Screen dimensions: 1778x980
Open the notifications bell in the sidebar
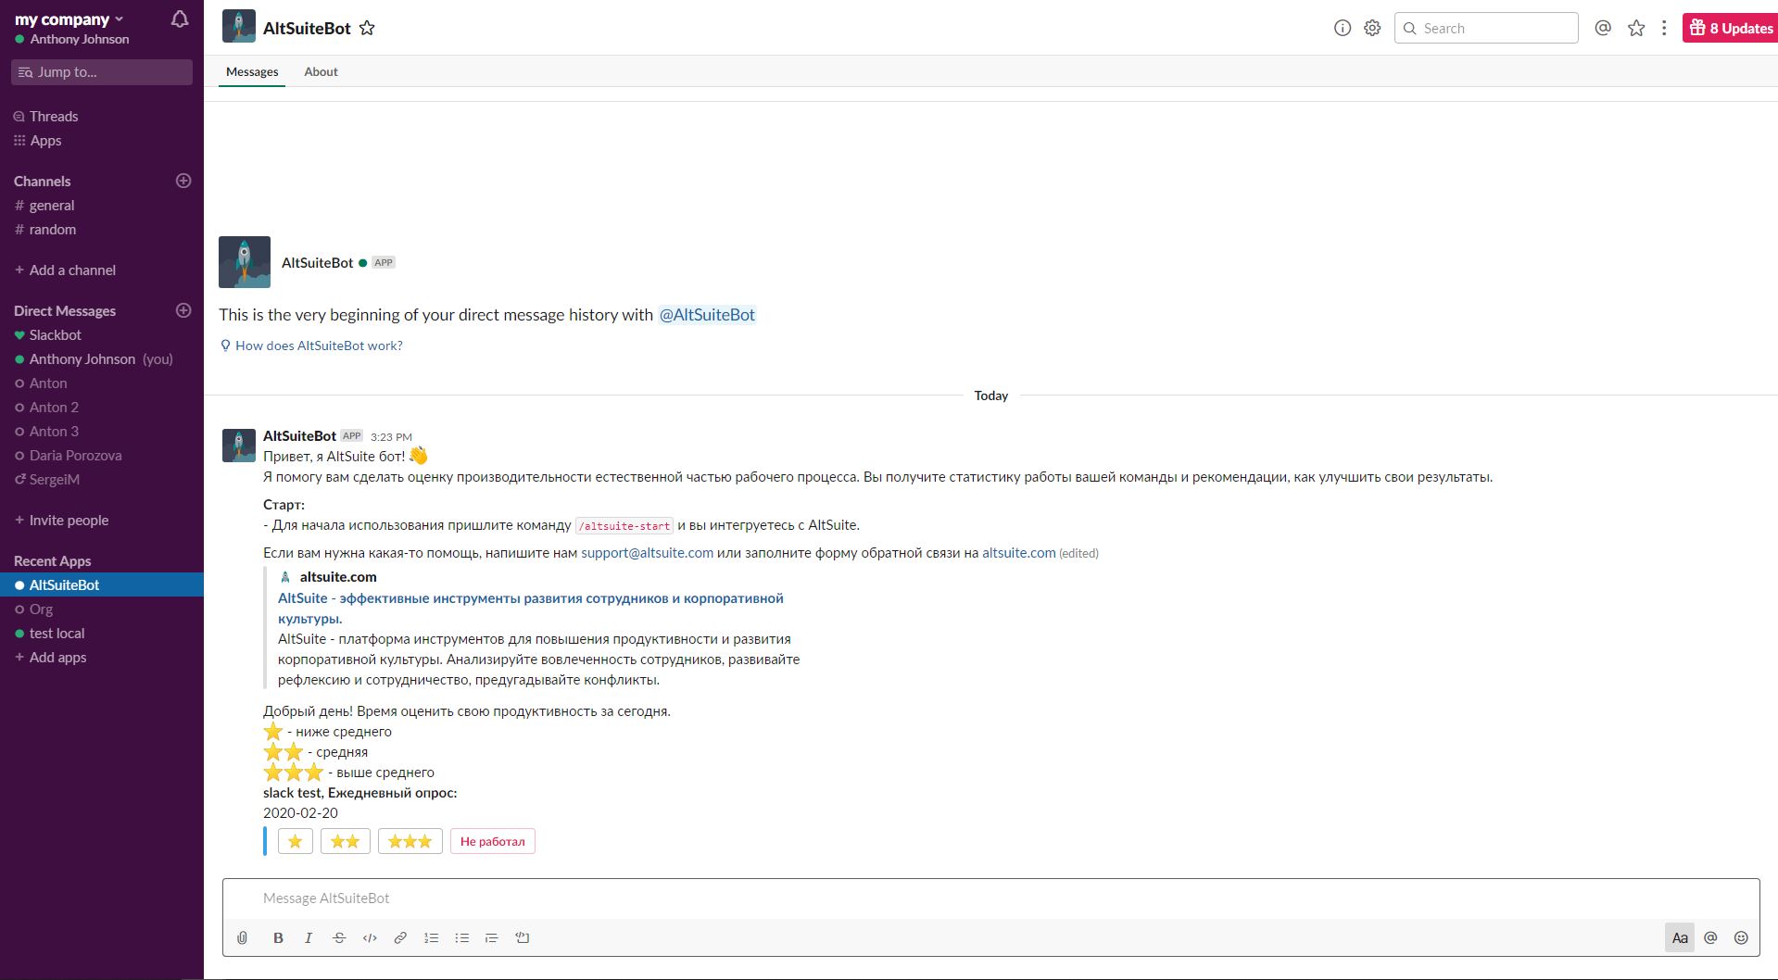pyautogui.click(x=180, y=19)
